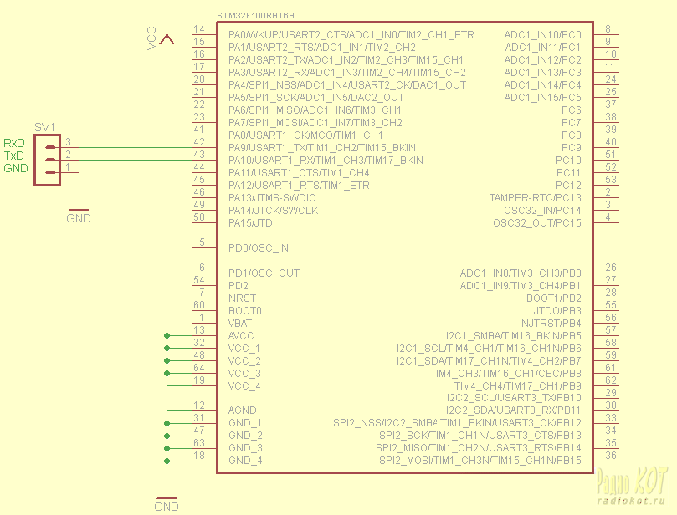Image resolution: width=677 pixels, height=515 pixels.
Task: Click the TAMPER-RTC/PC13 pin label
Action: 535,197
